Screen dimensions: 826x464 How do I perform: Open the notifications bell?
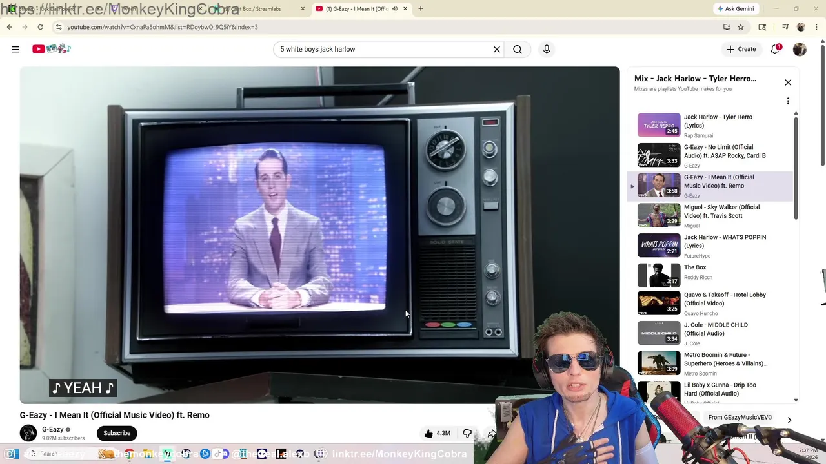[x=775, y=49]
